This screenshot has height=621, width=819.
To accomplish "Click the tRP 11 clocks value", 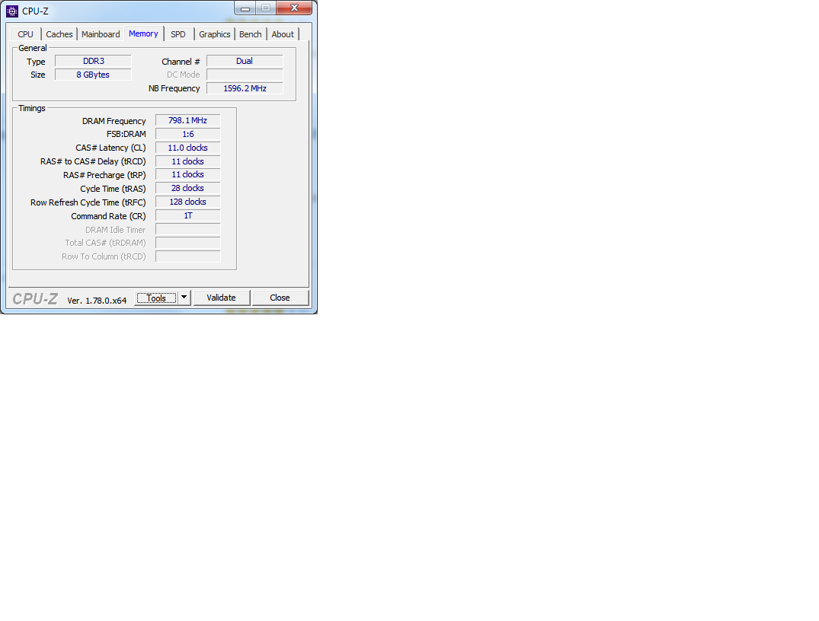I will pyautogui.click(x=187, y=175).
